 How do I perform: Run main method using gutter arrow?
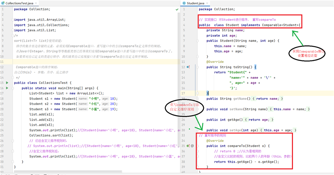[x=7, y=88]
